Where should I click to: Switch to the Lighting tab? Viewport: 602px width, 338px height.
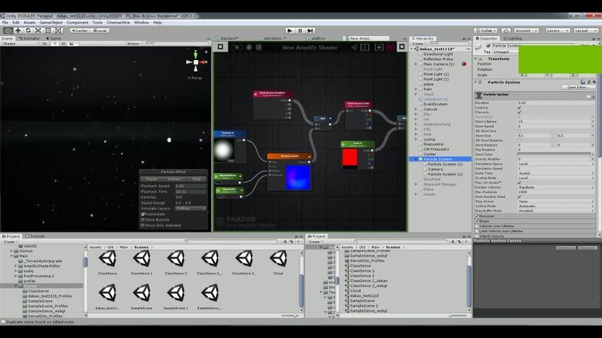(x=513, y=38)
